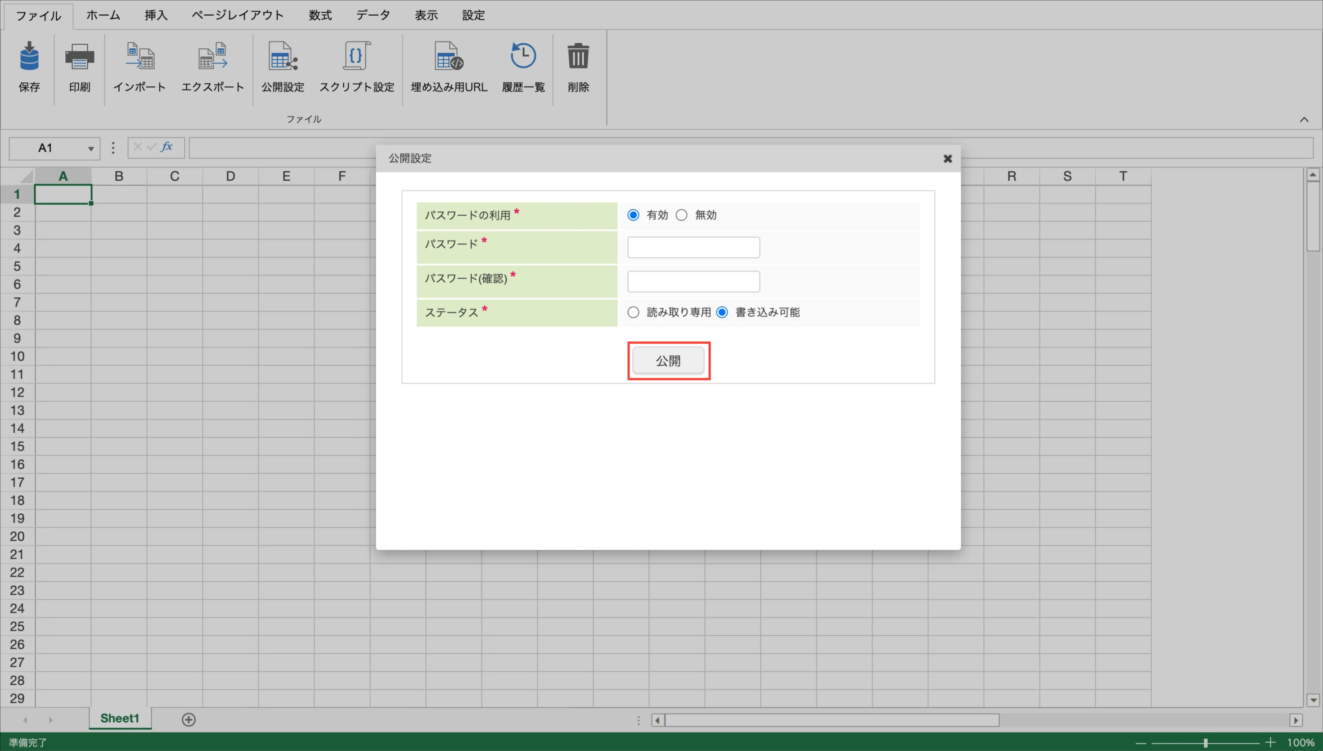Click the パスワード input field
Image resolution: width=1323 pixels, height=751 pixels.
click(x=693, y=248)
